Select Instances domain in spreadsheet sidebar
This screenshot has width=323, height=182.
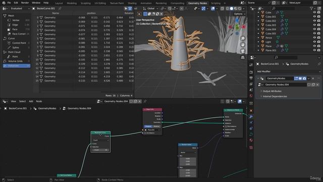coord(17,66)
